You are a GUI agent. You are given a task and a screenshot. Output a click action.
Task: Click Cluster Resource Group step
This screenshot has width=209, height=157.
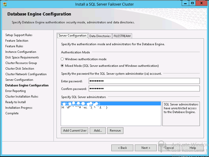tap(21, 63)
